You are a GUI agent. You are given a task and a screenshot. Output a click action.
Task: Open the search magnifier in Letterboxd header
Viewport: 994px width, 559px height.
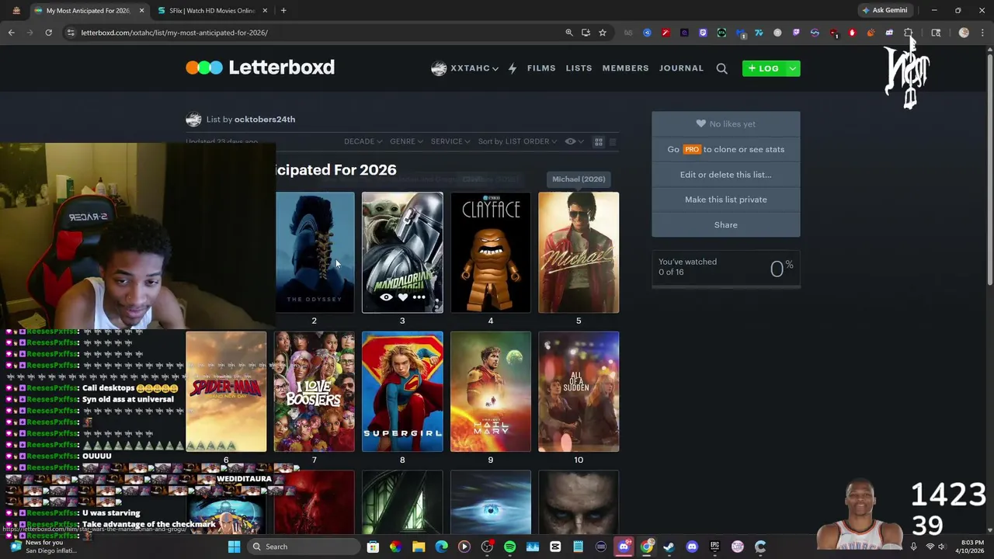[x=721, y=68]
